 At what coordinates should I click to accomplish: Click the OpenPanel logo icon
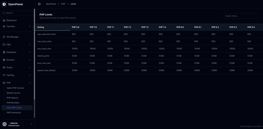pos(4,4)
